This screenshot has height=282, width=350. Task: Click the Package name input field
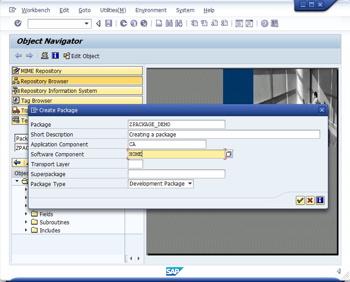click(176, 124)
